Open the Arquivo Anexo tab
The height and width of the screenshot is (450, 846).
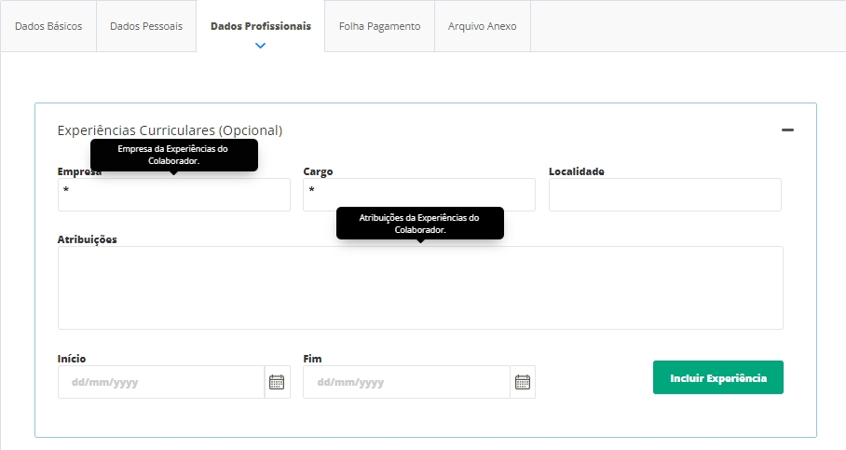click(x=482, y=26)
